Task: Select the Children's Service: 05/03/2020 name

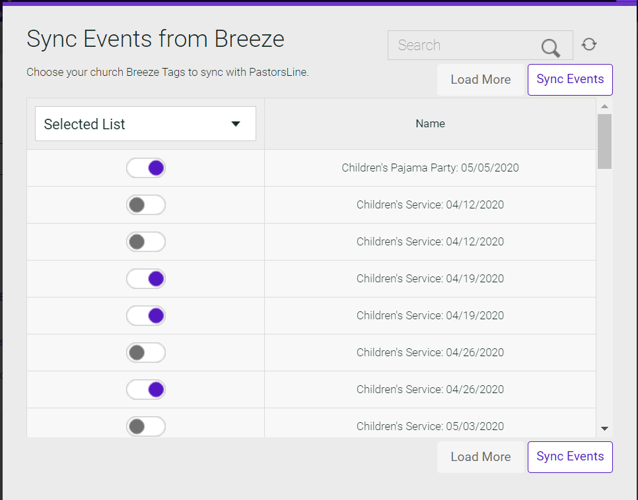Action: [x=430, y=426]
